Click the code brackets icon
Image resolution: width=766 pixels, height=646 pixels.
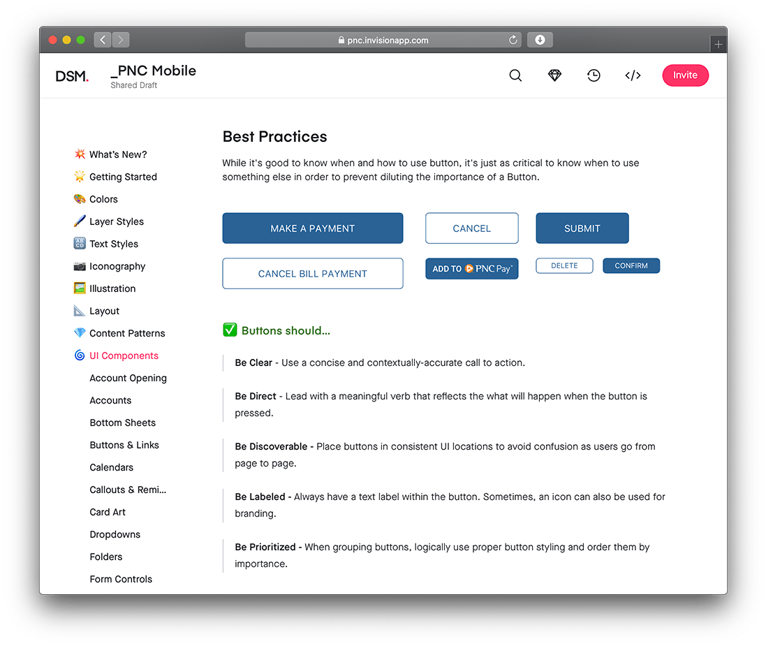[x=633, y=75]
